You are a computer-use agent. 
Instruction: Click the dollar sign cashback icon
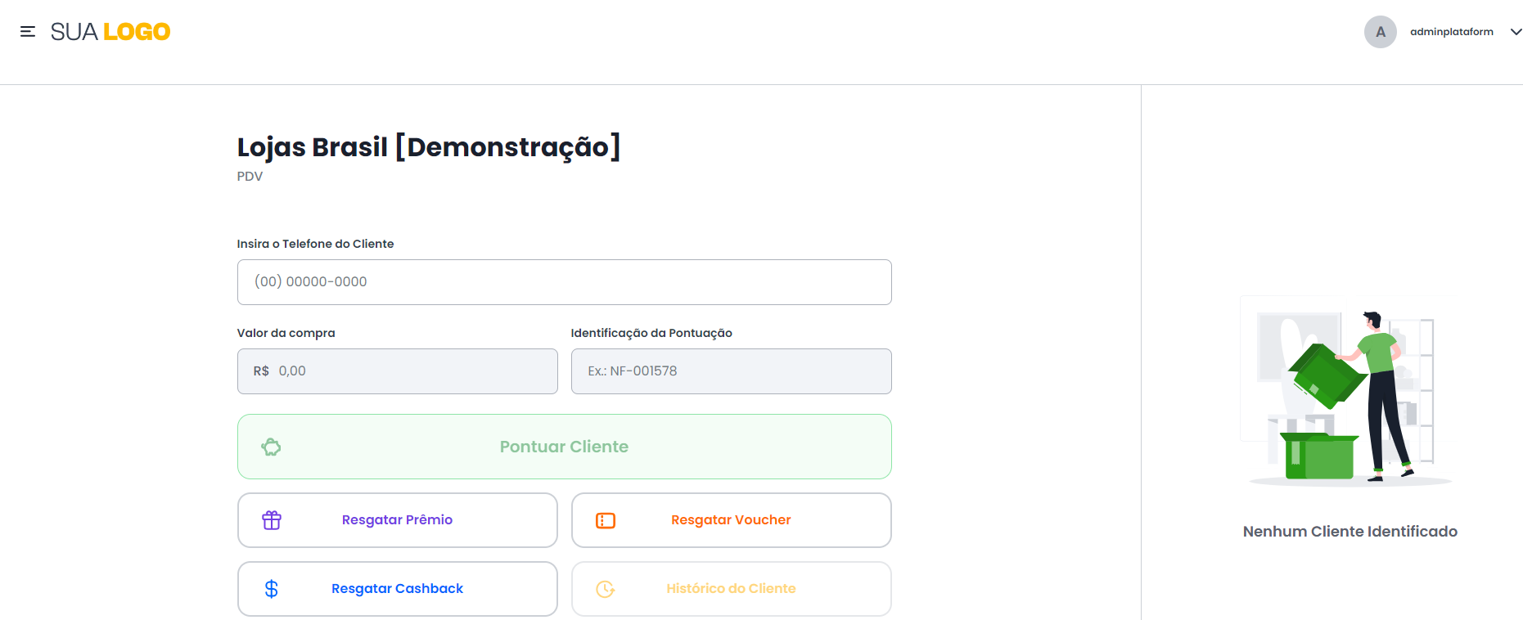click(272, 589)
